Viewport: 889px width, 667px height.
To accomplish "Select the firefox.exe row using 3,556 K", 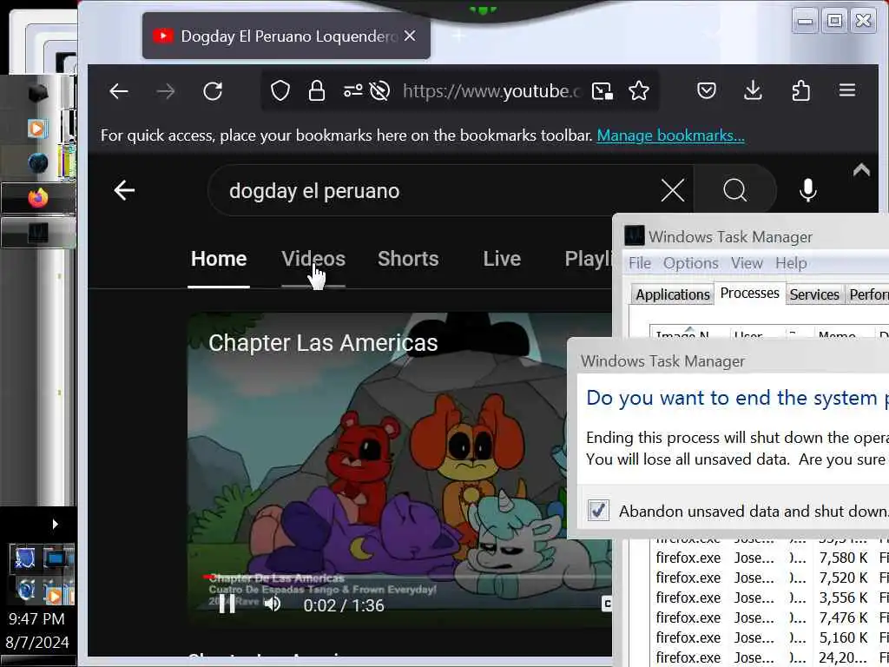I will [769, 598].
